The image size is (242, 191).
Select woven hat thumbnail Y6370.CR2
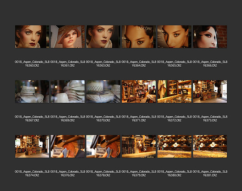pos(103,91)
